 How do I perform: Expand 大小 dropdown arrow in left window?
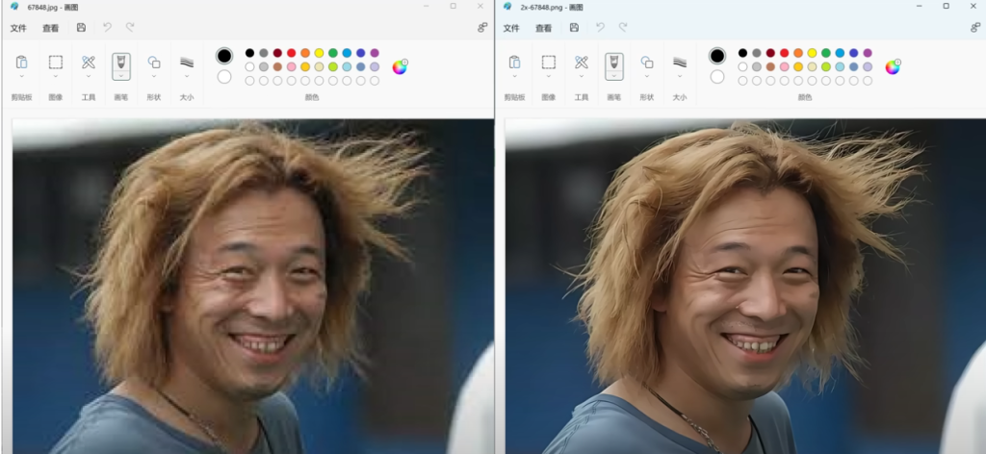click(187, 76)
